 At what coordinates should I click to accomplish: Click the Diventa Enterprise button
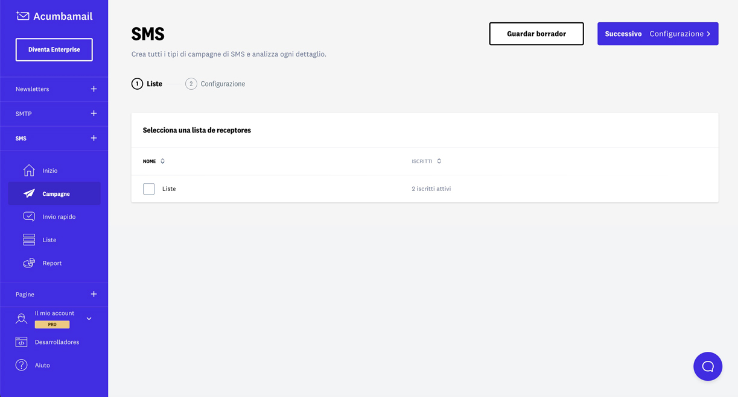click(x=54, y=49)
